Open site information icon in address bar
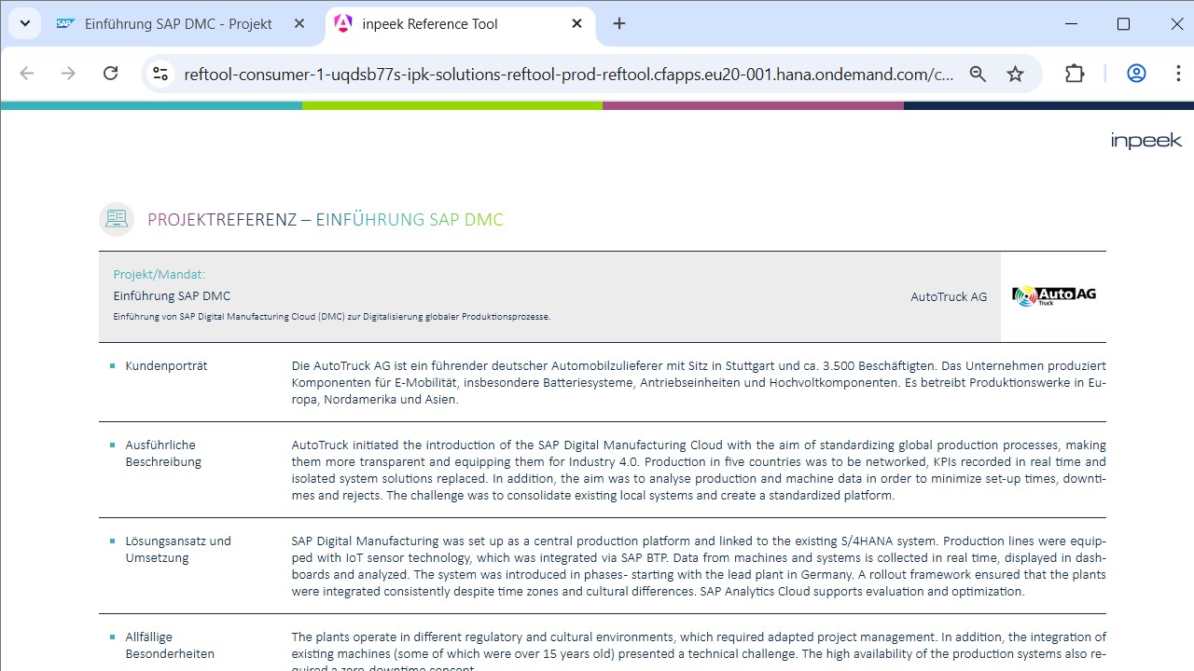This screenshot has height=671, width=1194. [160, 74]
